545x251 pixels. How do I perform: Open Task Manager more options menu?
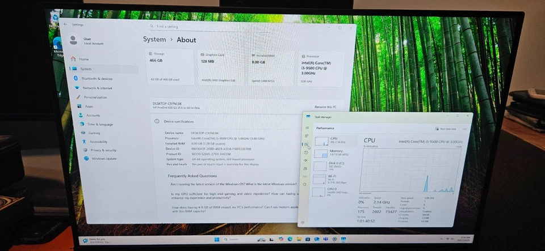click(465, 129)
